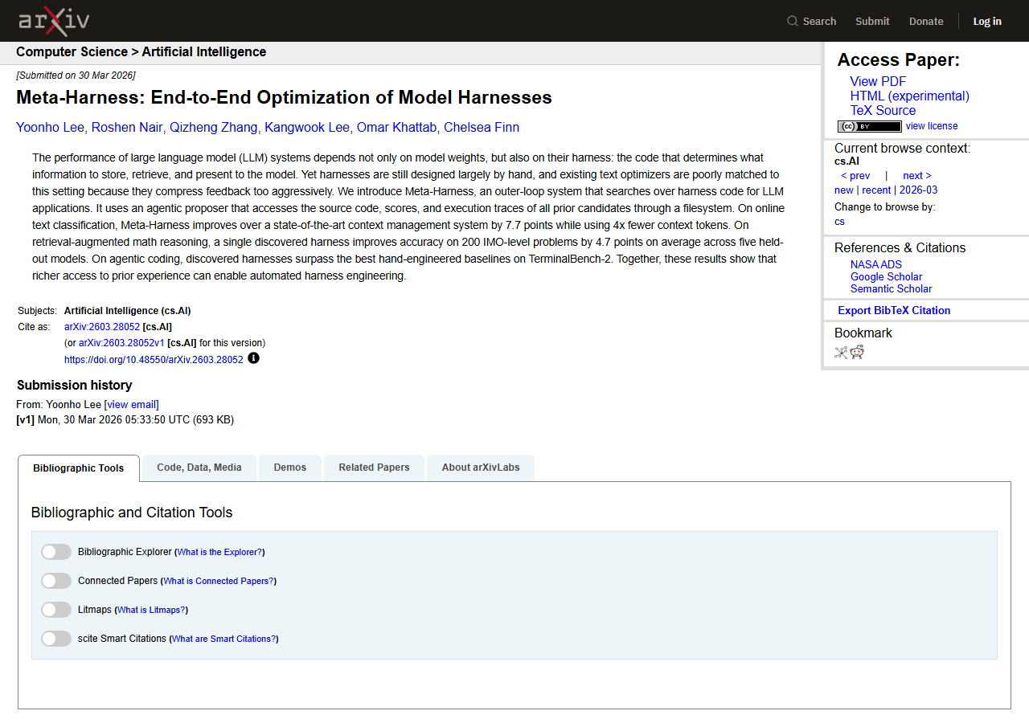Open the recent listings link
The width and height of the screenshot is (1029, 723).
(x=876, y=190)
